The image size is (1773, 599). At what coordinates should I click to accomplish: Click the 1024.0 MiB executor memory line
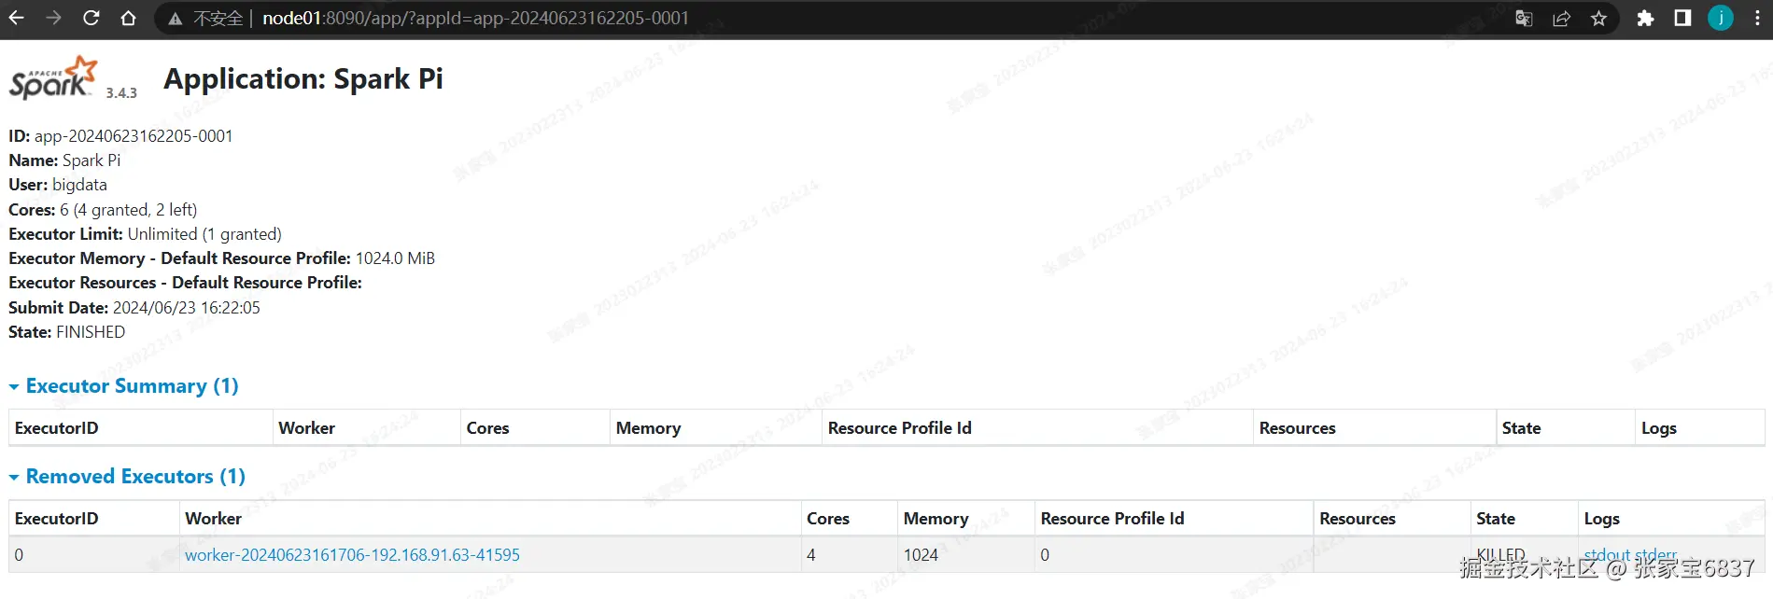(x=221, y=258)
